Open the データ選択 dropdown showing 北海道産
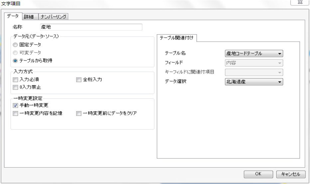The height and width of the screenshot is (184, 310). (254, 82)
